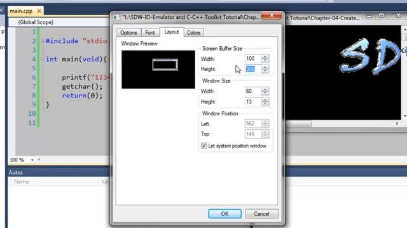Click Screen Buffer Width input field

253,59
